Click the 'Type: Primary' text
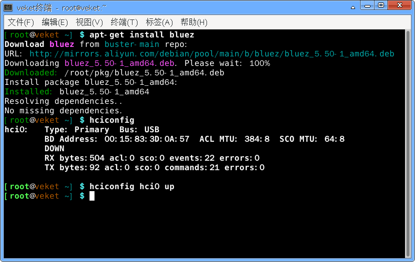The height and width of the screenshot is (262, 415). [77, 130]
